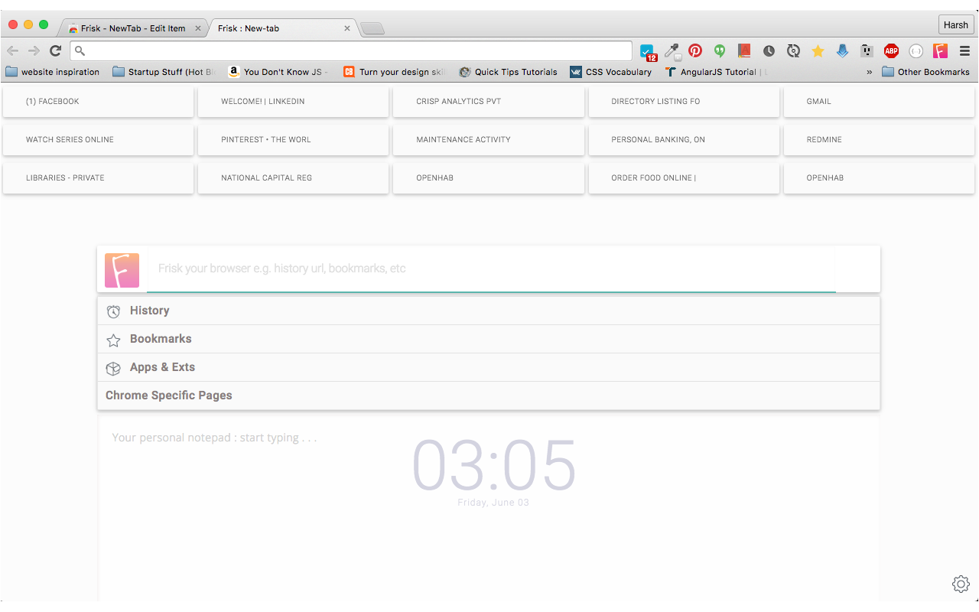This screenshot has height=612, width=979.
Task: Click the gray face outlet extension icon
Action: (x=867, y=50)
